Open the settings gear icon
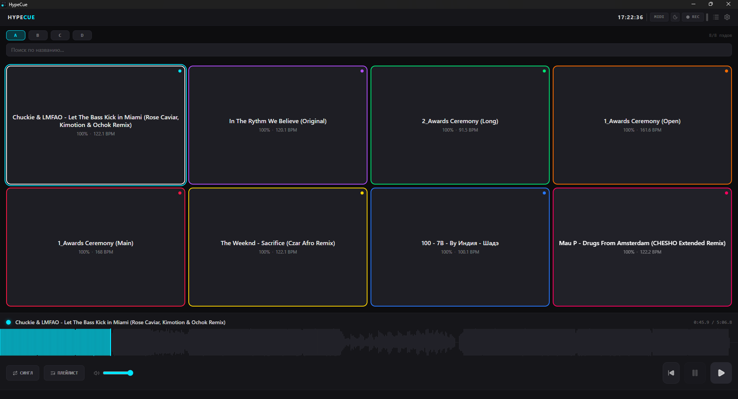738x399 pixels. coord(727,17)
